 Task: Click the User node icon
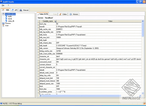[4, 26]
